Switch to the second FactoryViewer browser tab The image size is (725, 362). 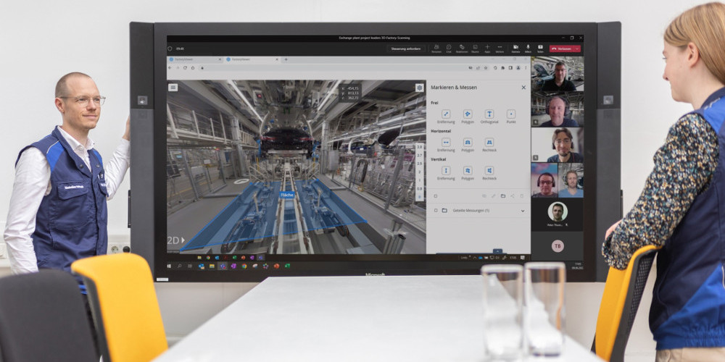pyautogui.click(x=252, y=59)
